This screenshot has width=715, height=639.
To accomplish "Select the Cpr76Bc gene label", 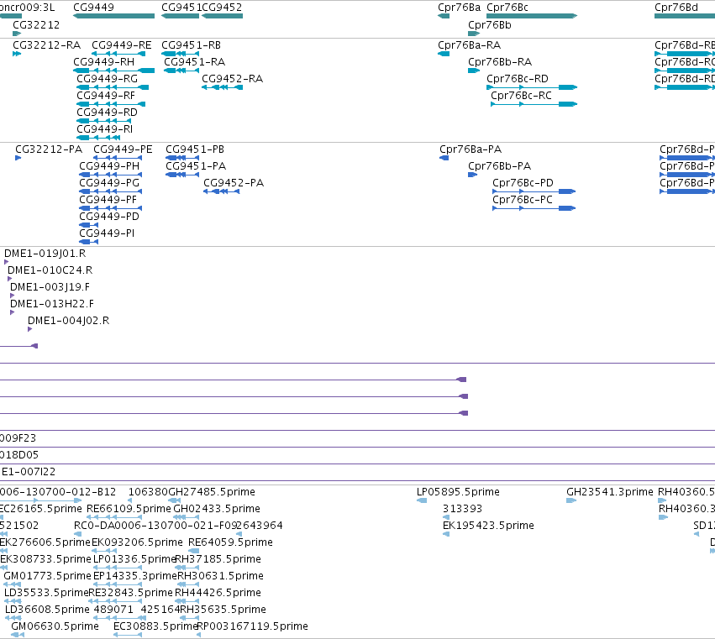I will pyautogui.click(x=507, y=8).
